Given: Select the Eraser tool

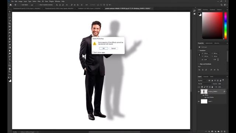Looking at the screenshot, I should tap(10, 45).
